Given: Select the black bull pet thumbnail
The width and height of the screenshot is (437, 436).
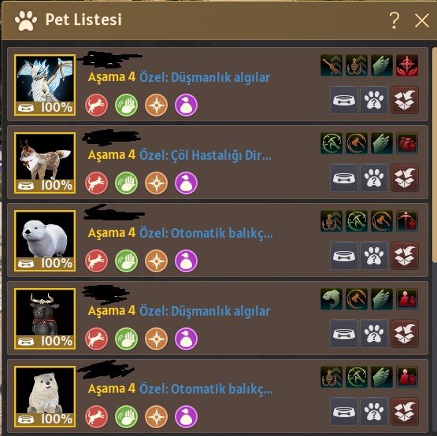Looking at the screenshot, I should point(45,319).
